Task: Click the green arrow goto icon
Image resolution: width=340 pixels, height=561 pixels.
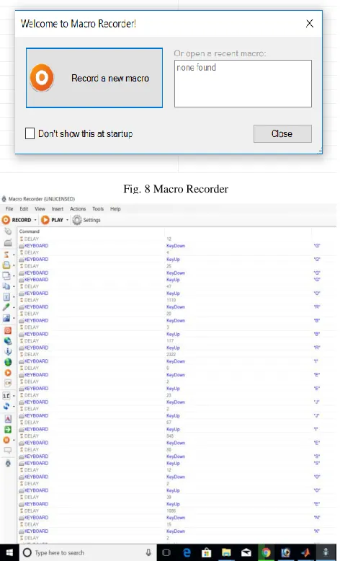Action: coord(7,429)
